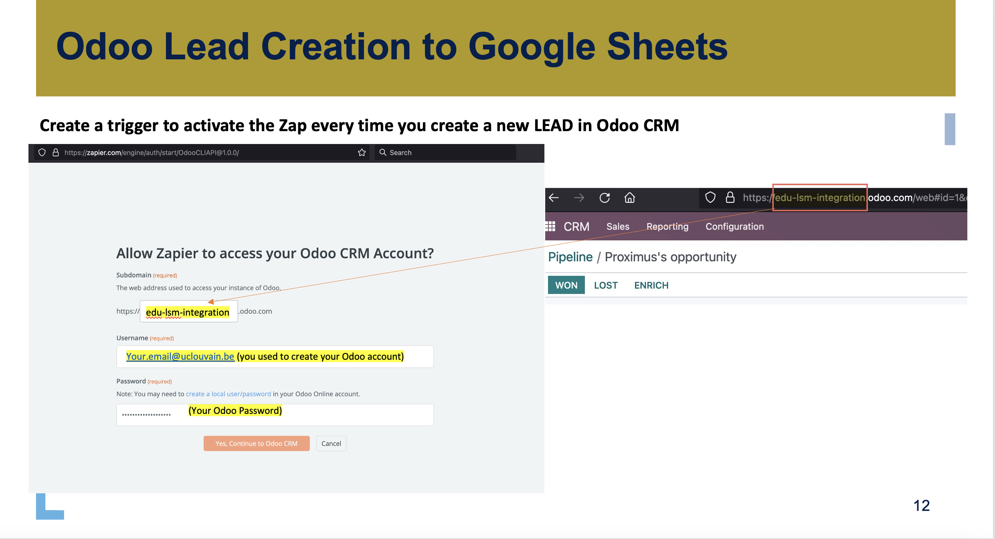Click the shield icon in the Odoo address bar

710,197
